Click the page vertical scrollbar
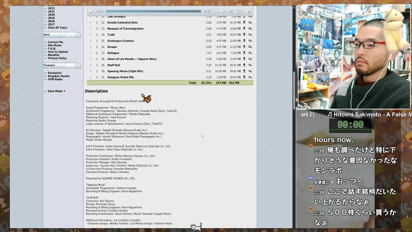 pyautogui.click(x=294, y=90)
